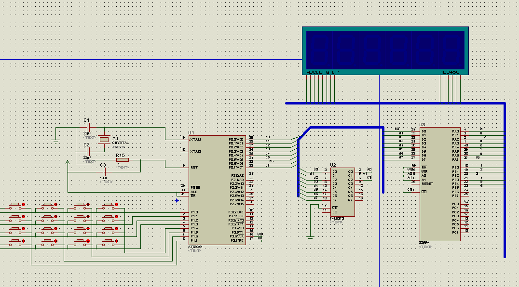
Task: Click the C2 capacitor symbol
Action: pyautogui.click(x=88, y=152)
